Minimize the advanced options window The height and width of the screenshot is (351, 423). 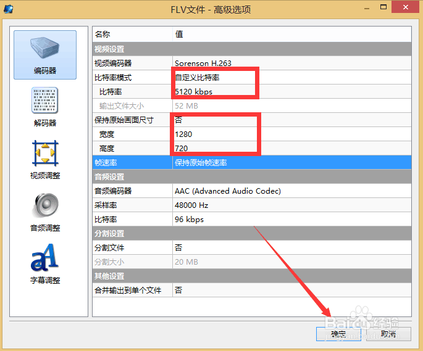(367, 9)
